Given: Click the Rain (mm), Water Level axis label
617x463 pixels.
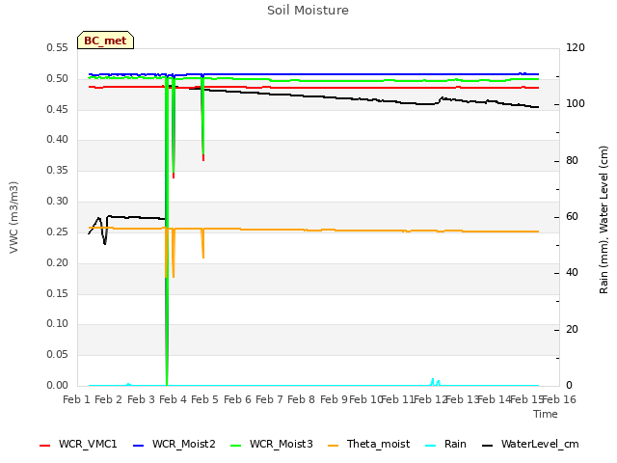Looking at the screenshot, I should [x=604, y=220].
